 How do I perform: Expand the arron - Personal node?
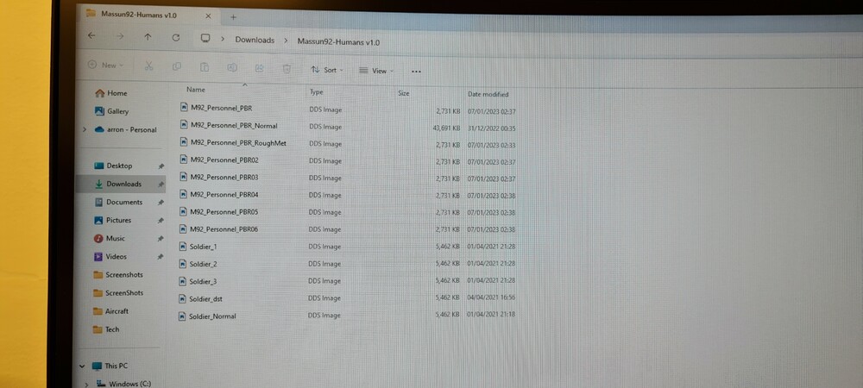click(85, 129)
